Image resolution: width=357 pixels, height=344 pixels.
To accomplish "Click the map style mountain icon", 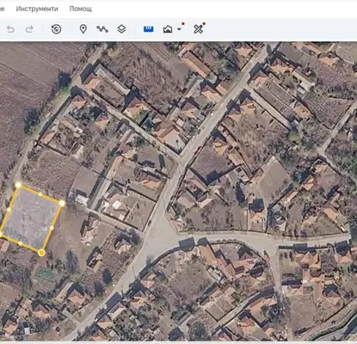I will [168, 29].
